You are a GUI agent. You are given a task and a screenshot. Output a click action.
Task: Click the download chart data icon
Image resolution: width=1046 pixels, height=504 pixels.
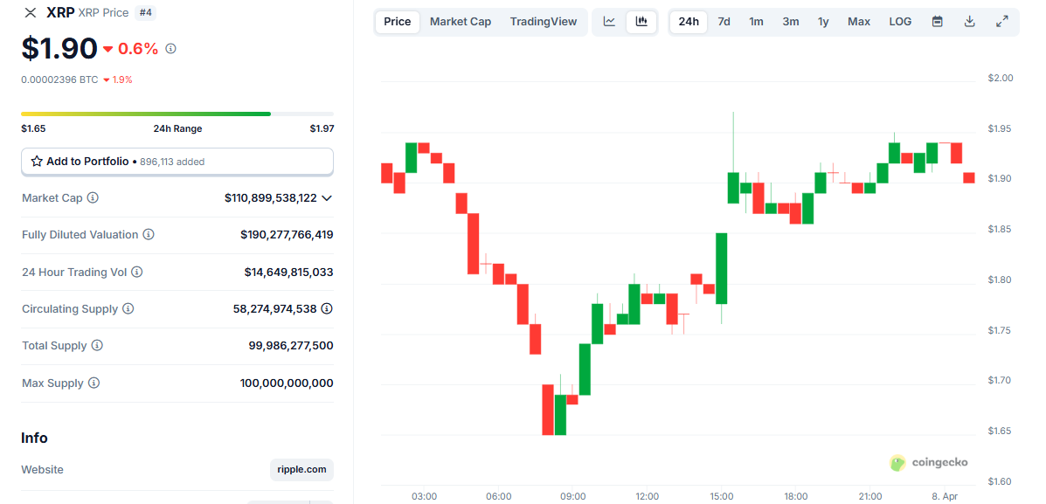coord(969,22)
